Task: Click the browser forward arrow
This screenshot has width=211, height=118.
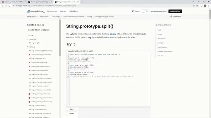Action: [x=6, y=6]
